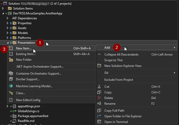Click the New EditorConfig file icon
179x125 pixels.
(x=11, y=100)
